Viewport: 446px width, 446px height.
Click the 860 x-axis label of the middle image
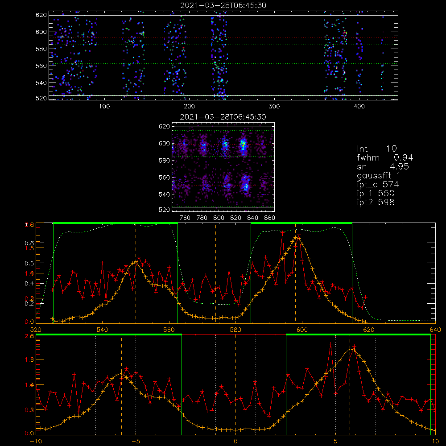pos(270,218)
